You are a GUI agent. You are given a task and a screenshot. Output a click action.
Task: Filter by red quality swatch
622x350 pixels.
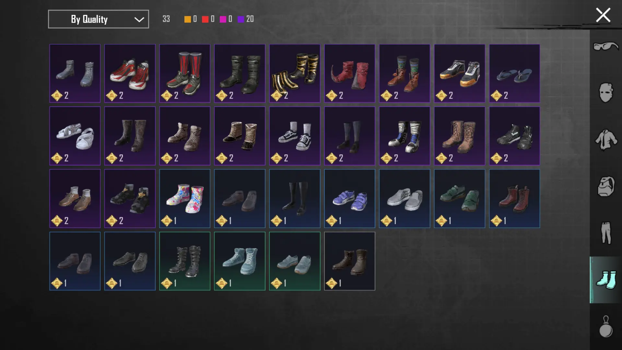pos(205,19)
